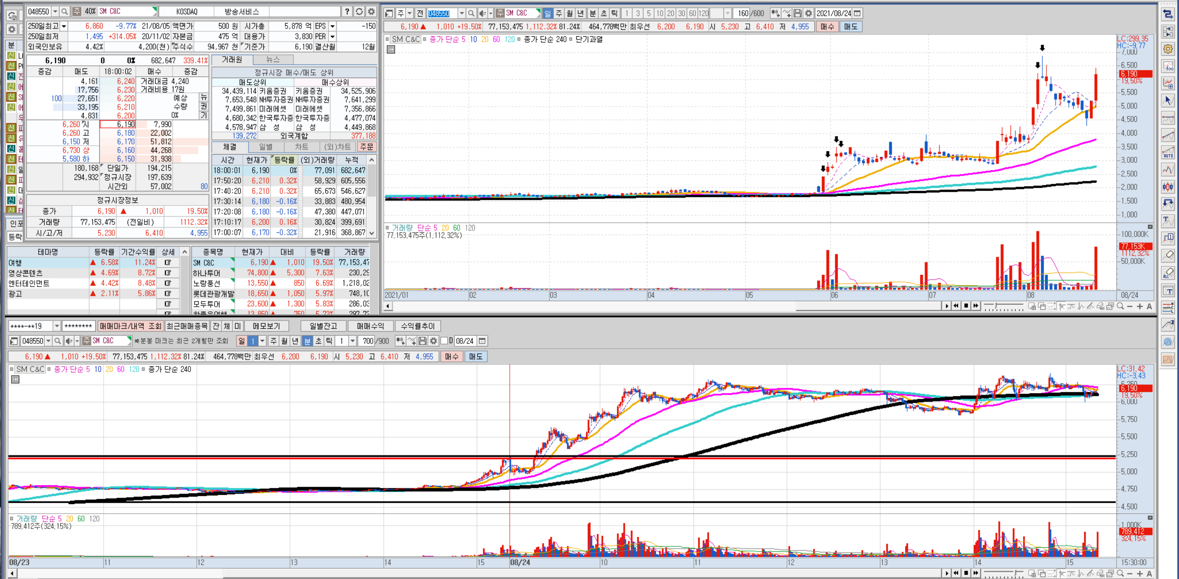Open the 250일최고 dropdown arrow
The height and width of the screenshot is (579, 1179).
pyautogui.click(x=64, y=26)
